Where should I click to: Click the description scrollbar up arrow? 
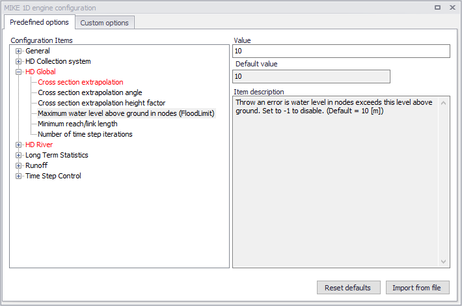443,103
